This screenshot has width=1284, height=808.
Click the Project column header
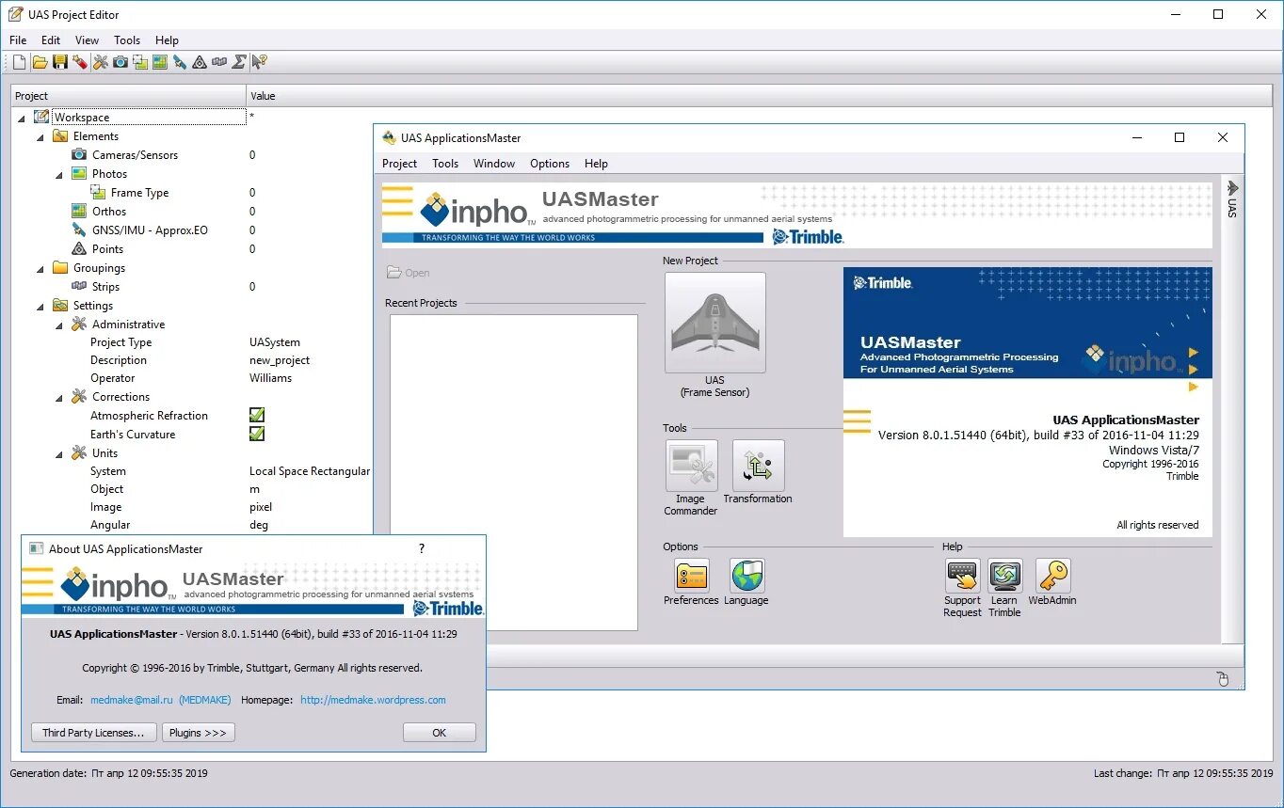point(128,96)
